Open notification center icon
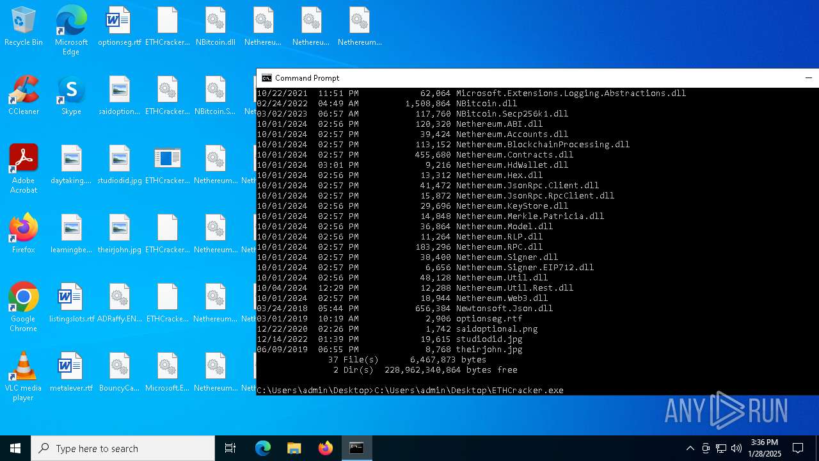 click(x=798, y=448)
